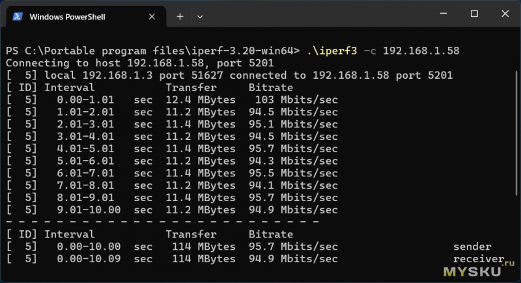Expand the new tab profile dropdown chevron

200,16
